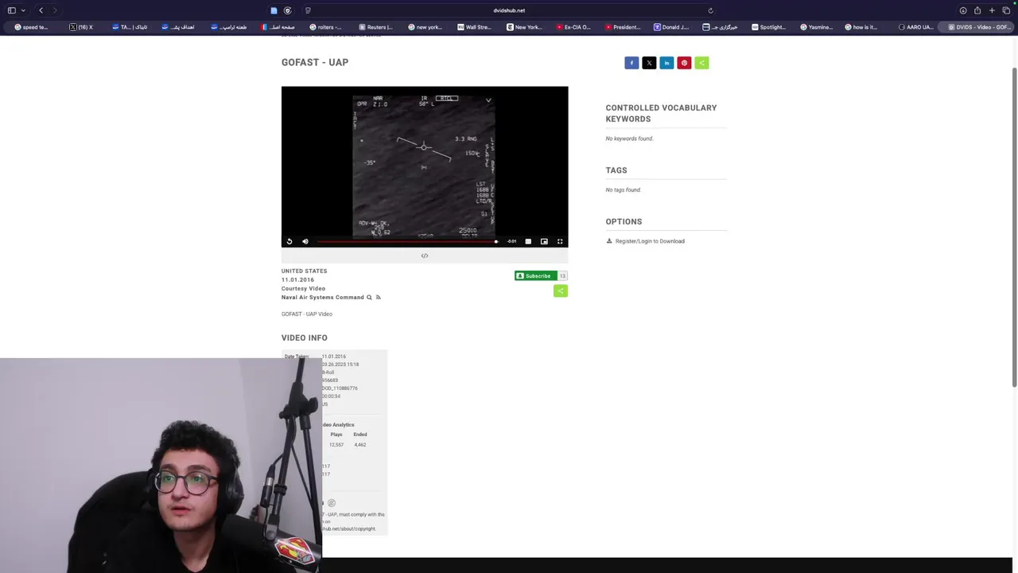Click the red video progress bar

tap(406, 241)
